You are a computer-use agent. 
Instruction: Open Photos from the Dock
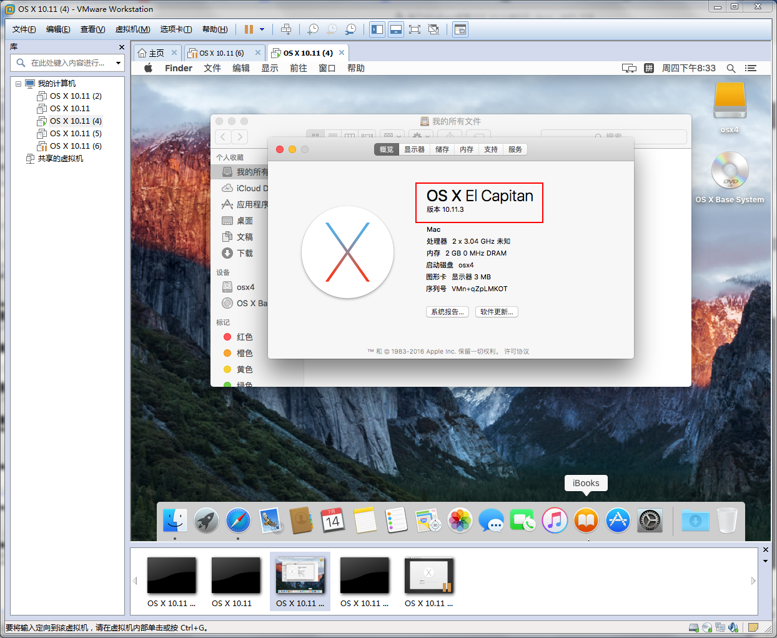click(460, 520)
